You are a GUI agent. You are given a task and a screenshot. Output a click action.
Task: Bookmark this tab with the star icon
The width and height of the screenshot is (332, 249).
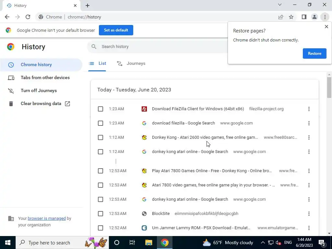click(x=291, y=17)
